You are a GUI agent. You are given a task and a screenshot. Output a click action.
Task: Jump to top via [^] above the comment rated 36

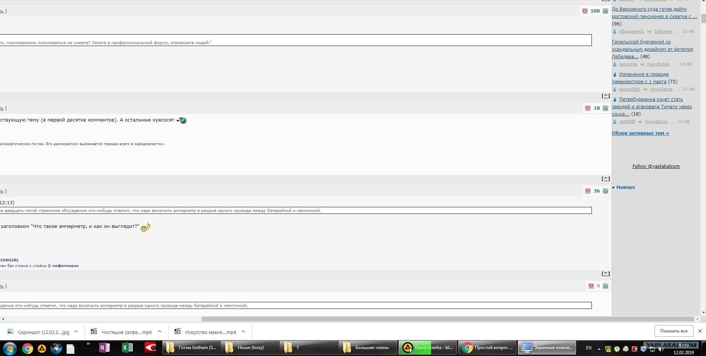pyautogui.click(x=606, y=179)
